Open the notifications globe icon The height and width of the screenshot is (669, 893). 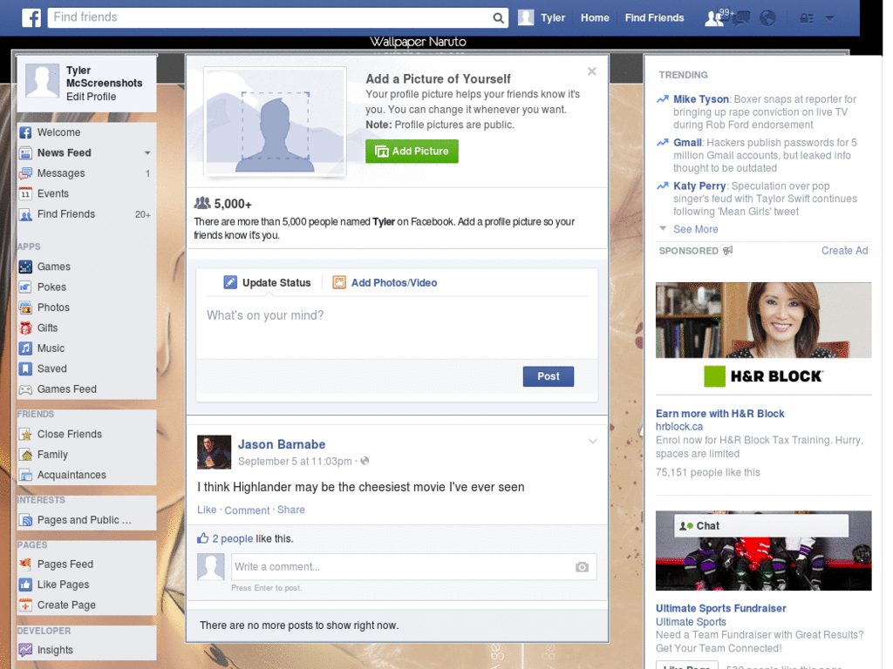767,18
